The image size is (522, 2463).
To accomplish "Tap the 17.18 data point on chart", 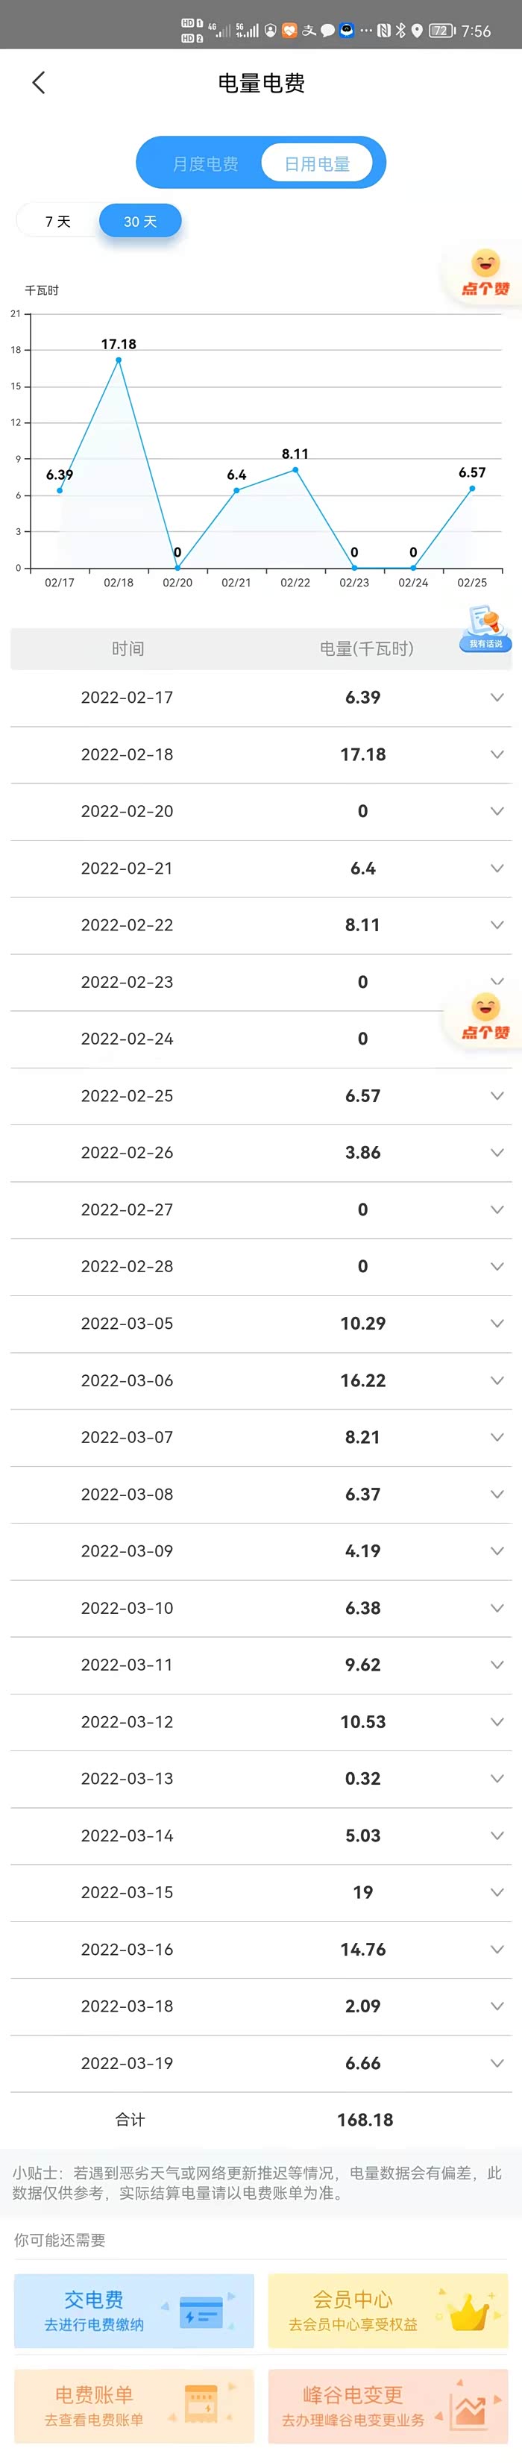I will (x=119, y=360).
